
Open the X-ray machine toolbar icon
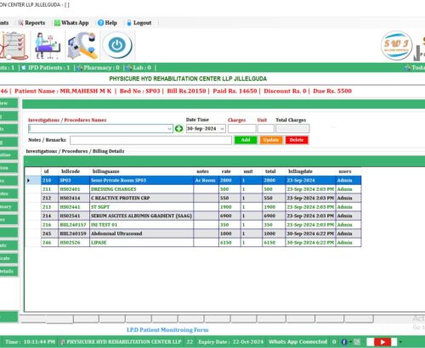click(x=82, y=45)
